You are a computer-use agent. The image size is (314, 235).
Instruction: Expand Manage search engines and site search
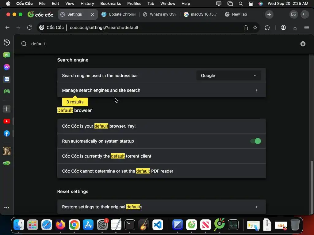[161, 90]
